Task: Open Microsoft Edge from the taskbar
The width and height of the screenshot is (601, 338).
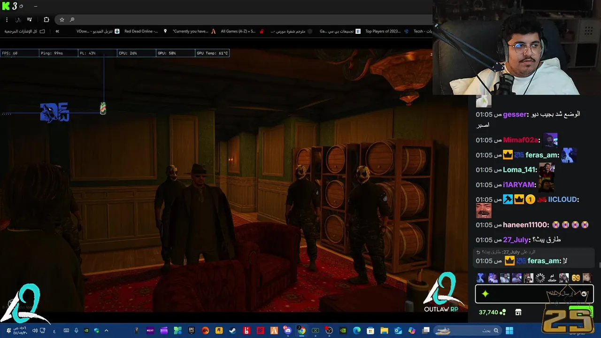Action: point(357,330)
